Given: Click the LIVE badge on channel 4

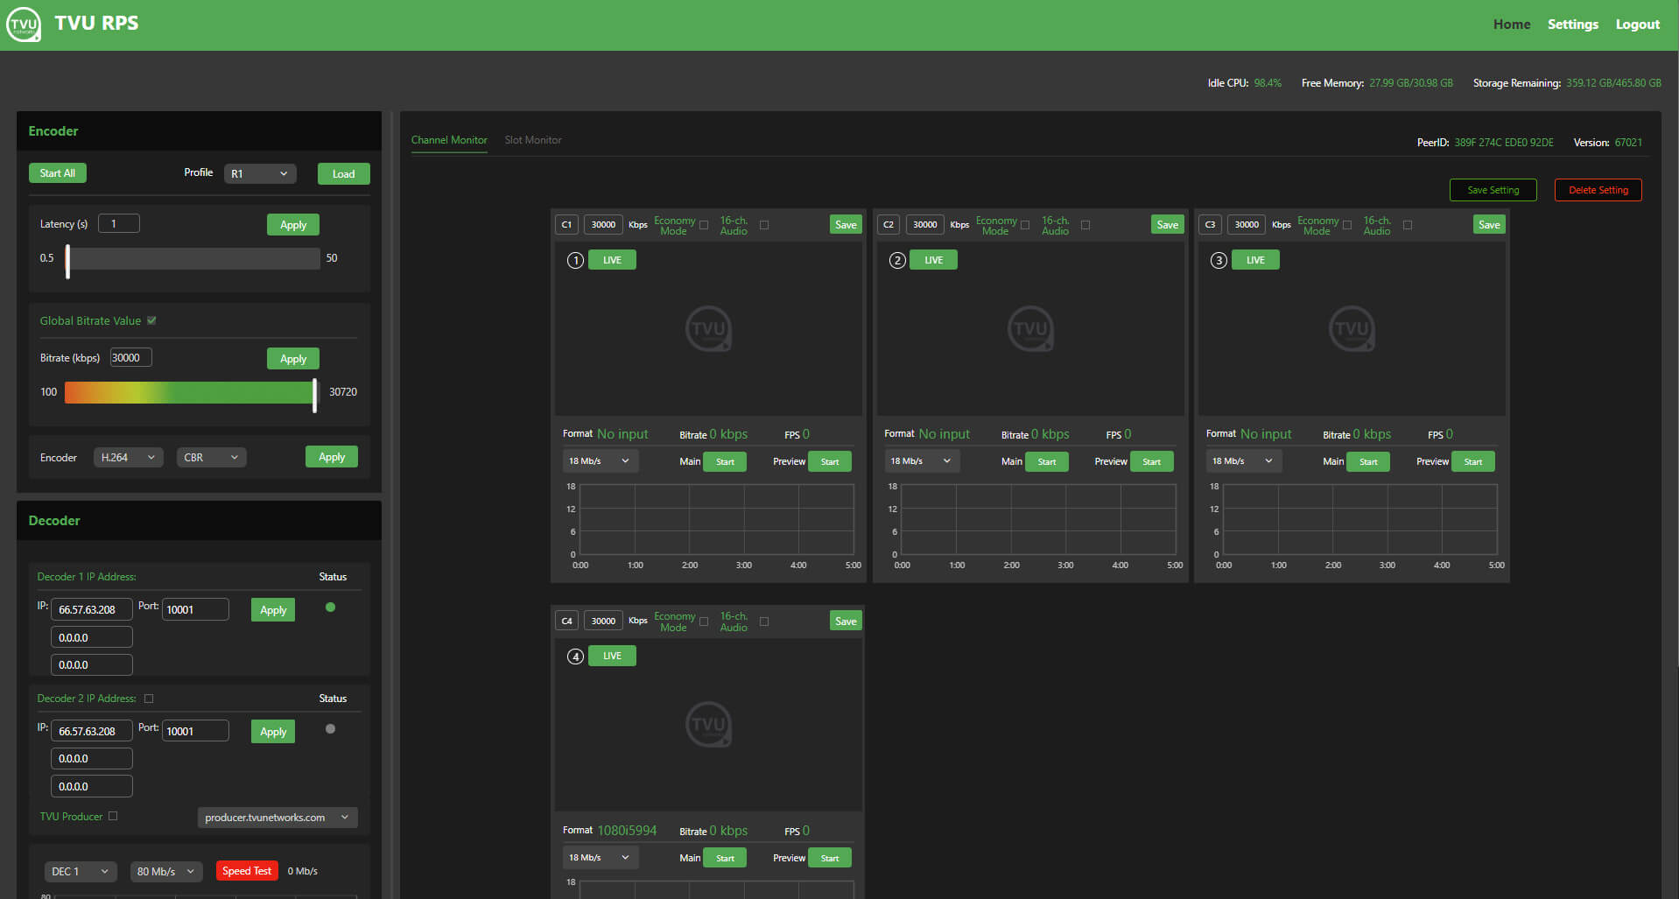Looking at the screenshot, I should [x=612, y=656].
